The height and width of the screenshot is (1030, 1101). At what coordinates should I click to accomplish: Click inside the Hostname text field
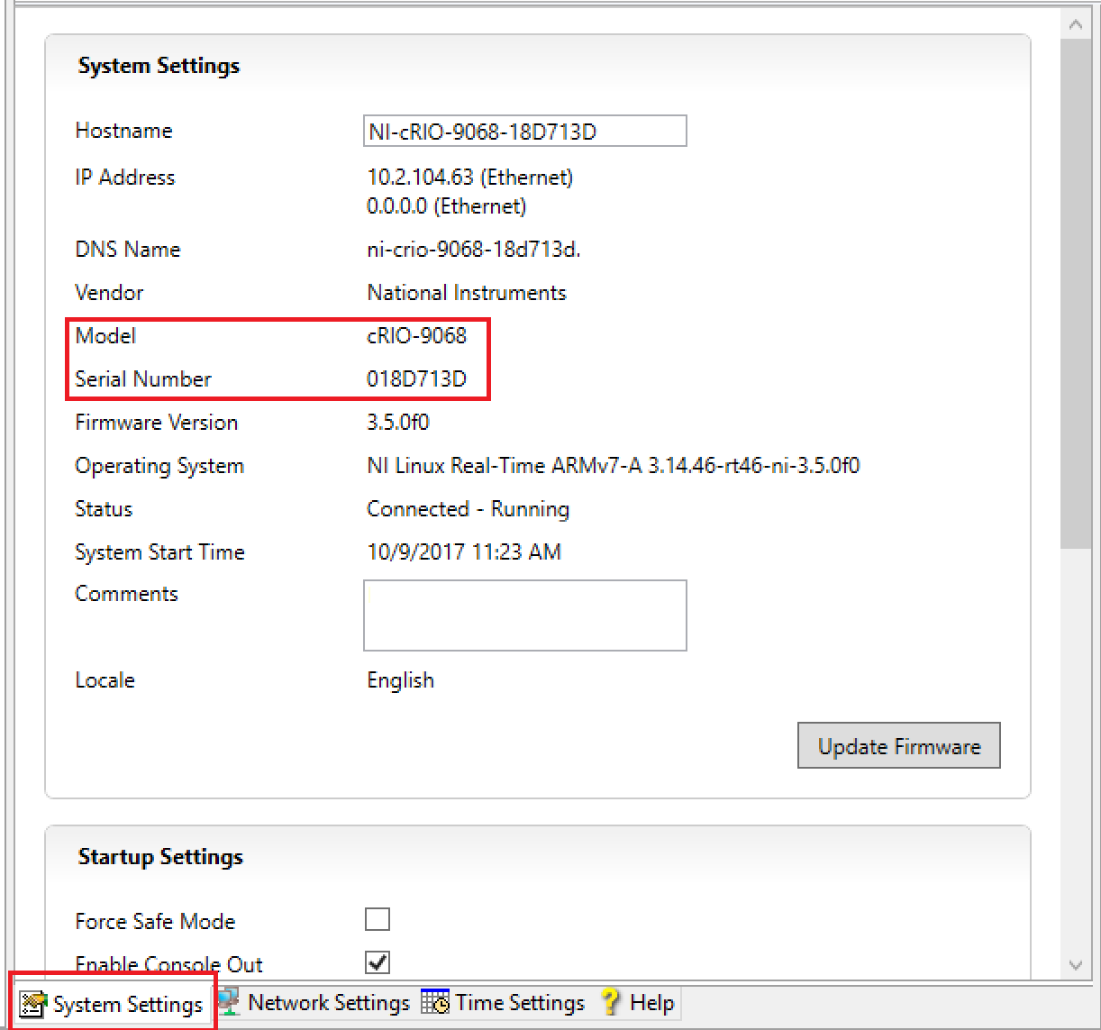[524, 132]
